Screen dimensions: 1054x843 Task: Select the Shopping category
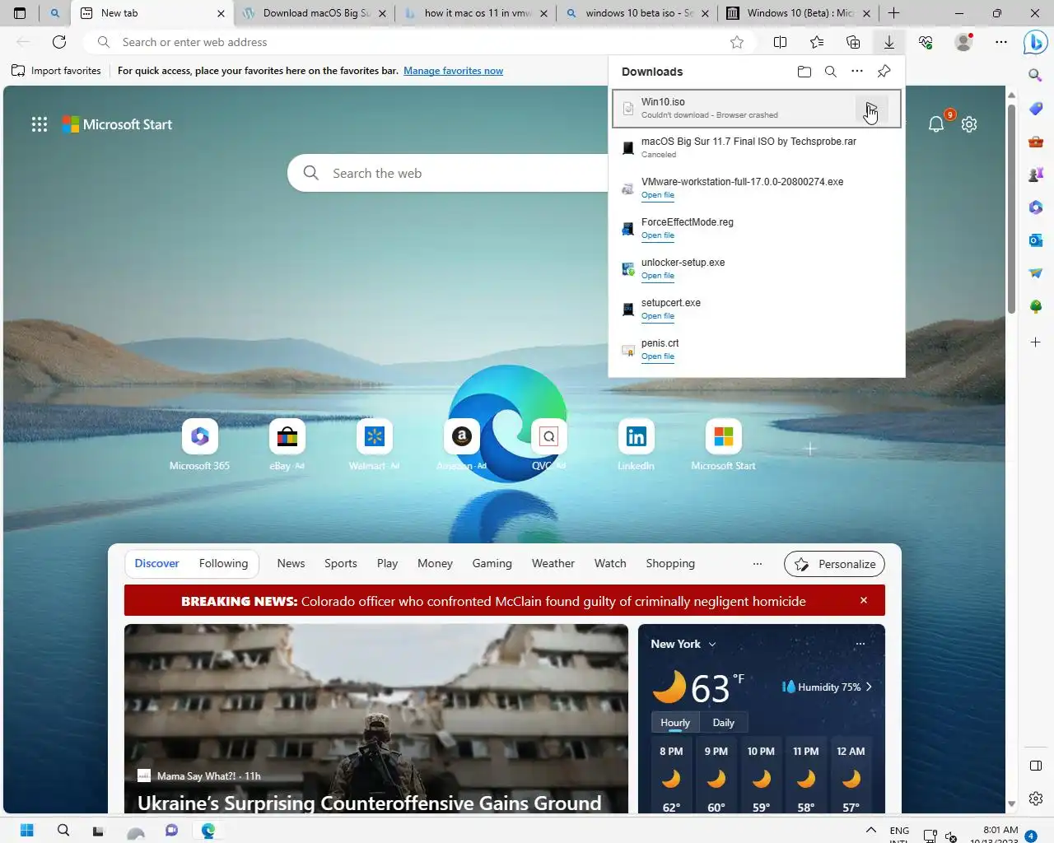[x=670, y=563]
